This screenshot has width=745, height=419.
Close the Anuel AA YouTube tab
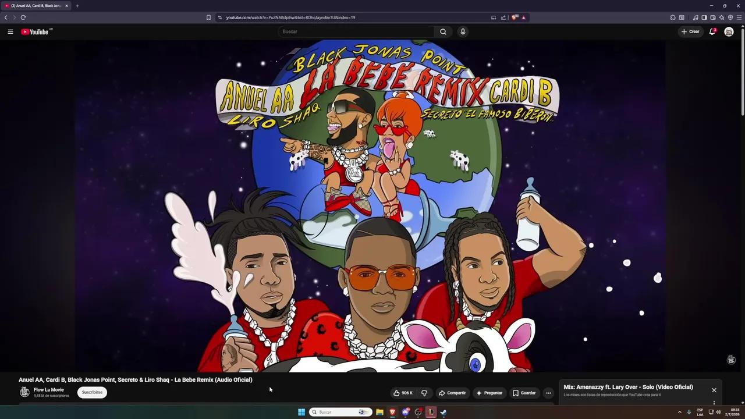[x=66, y=6]
